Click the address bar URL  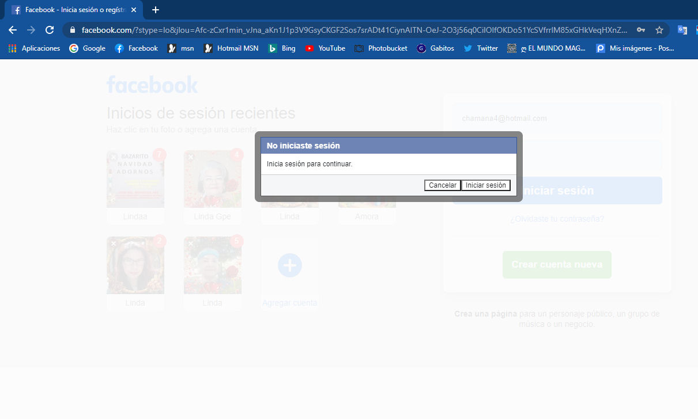click(354, 30)
